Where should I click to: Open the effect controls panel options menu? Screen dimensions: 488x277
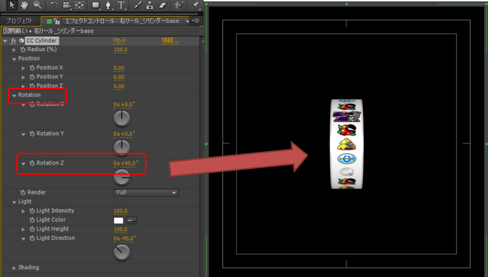pyautogui.click(x=195, y=21)
